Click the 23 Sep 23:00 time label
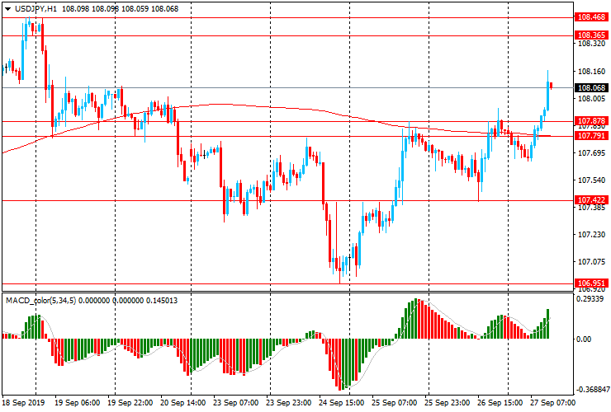The image size is (611, 412). (x=289, y=403)
